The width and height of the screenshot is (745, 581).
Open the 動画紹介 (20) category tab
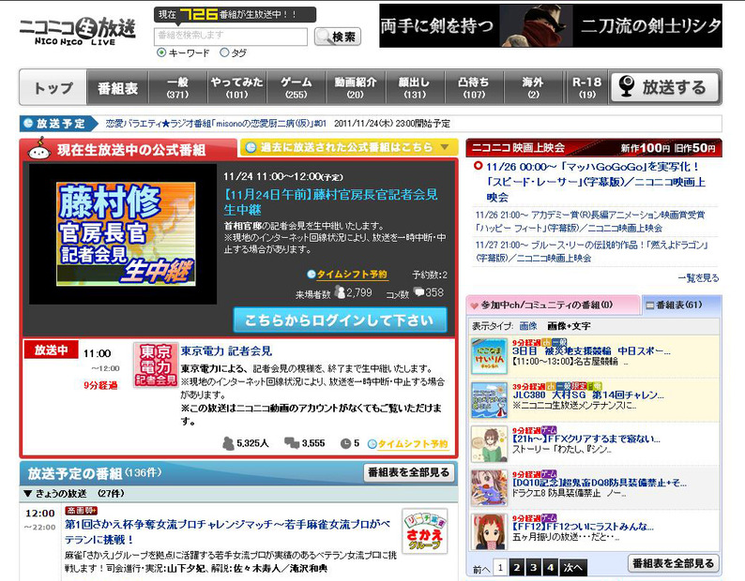click(356, 87)
